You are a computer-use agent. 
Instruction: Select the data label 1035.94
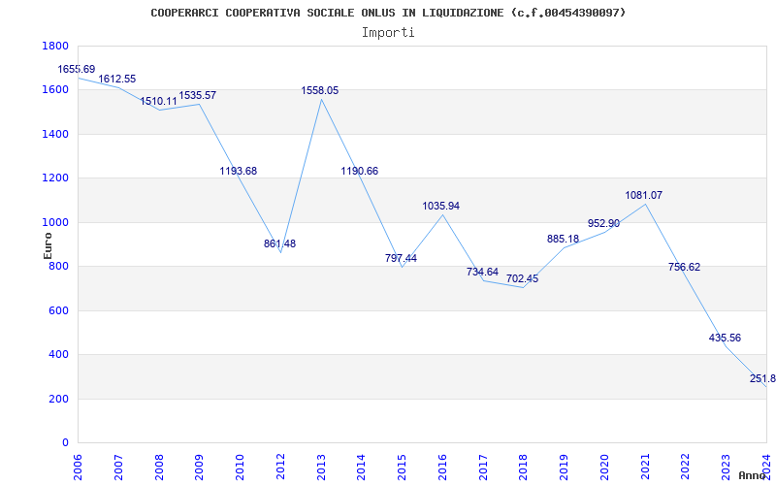point(440,206)
